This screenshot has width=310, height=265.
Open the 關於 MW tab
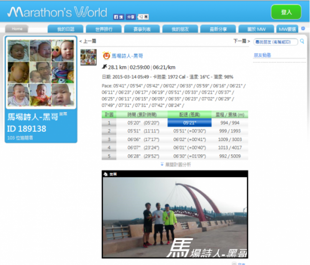click(256, 29)
